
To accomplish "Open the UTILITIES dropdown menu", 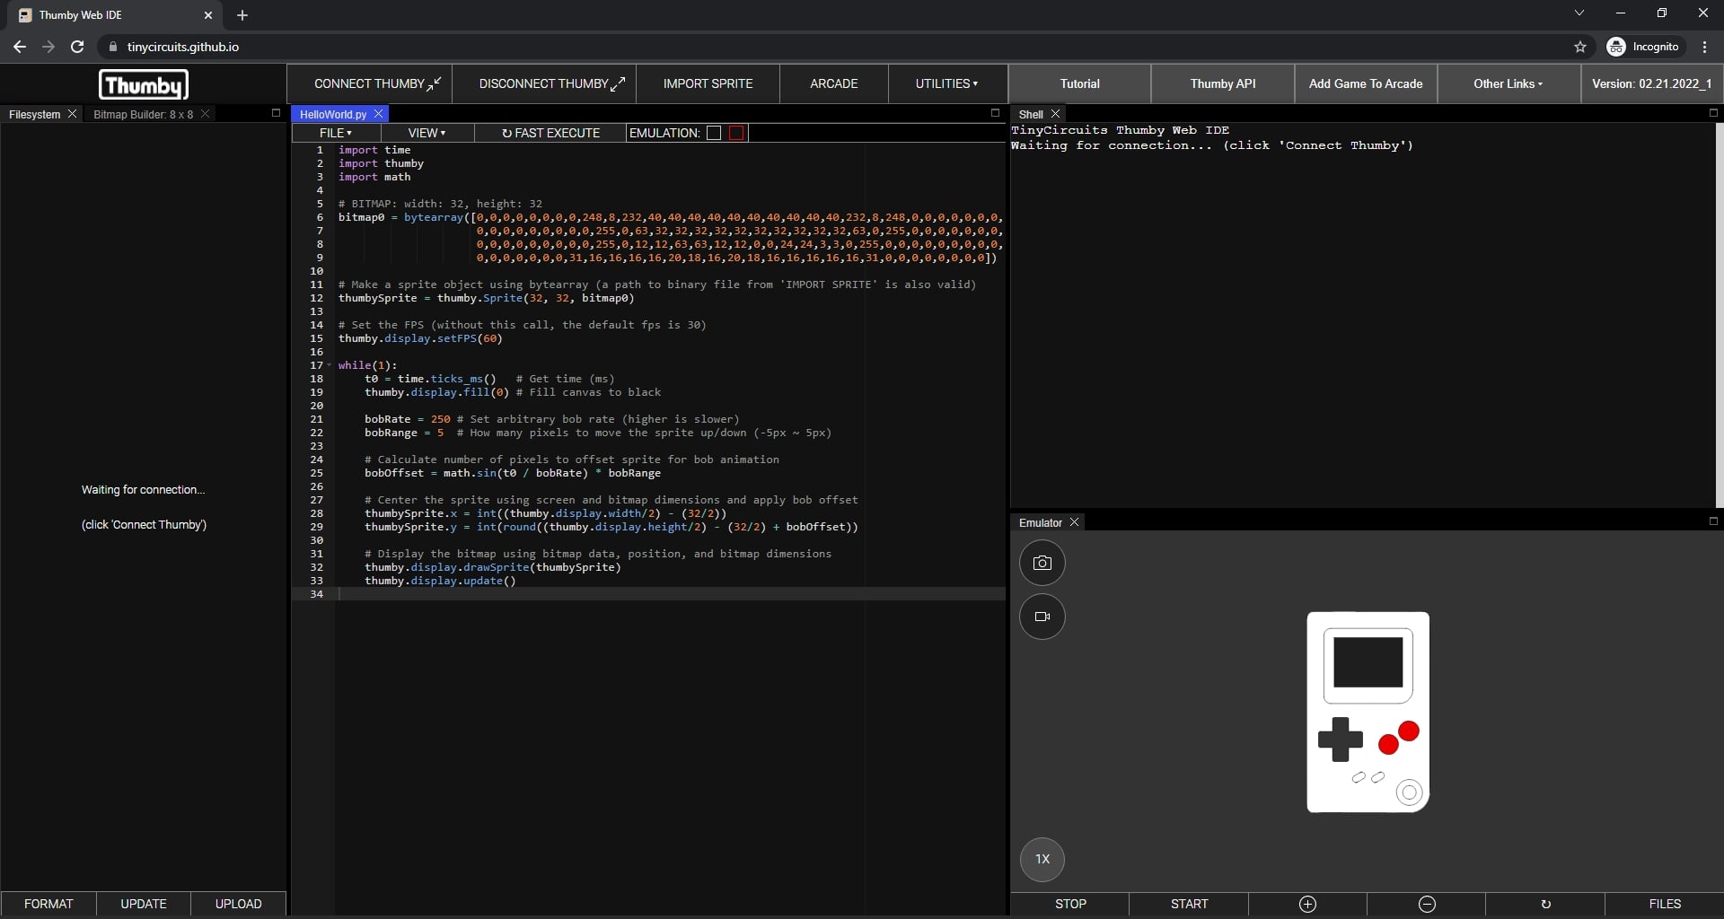I will (946, 83).
